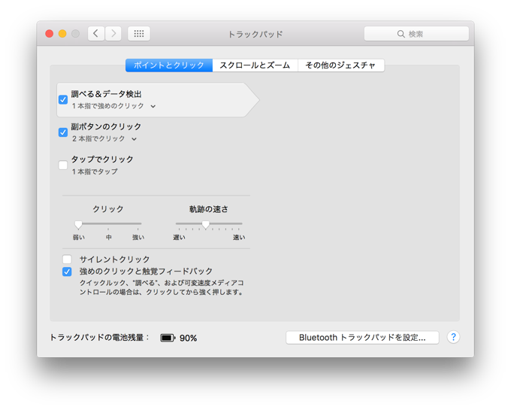This screenshot has height=410, width=511.
Task: Click the 軌跡の速さ slider thumb
Action: pos(205,224)
